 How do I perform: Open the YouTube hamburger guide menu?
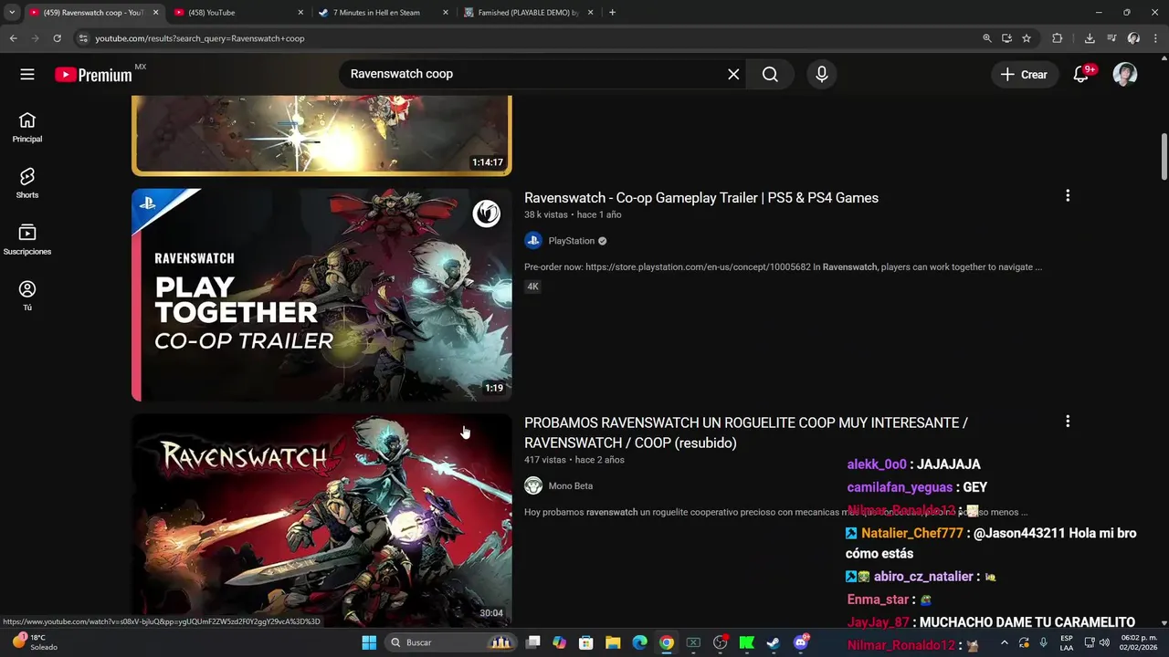pyautogui.click(x=27, y=75)
